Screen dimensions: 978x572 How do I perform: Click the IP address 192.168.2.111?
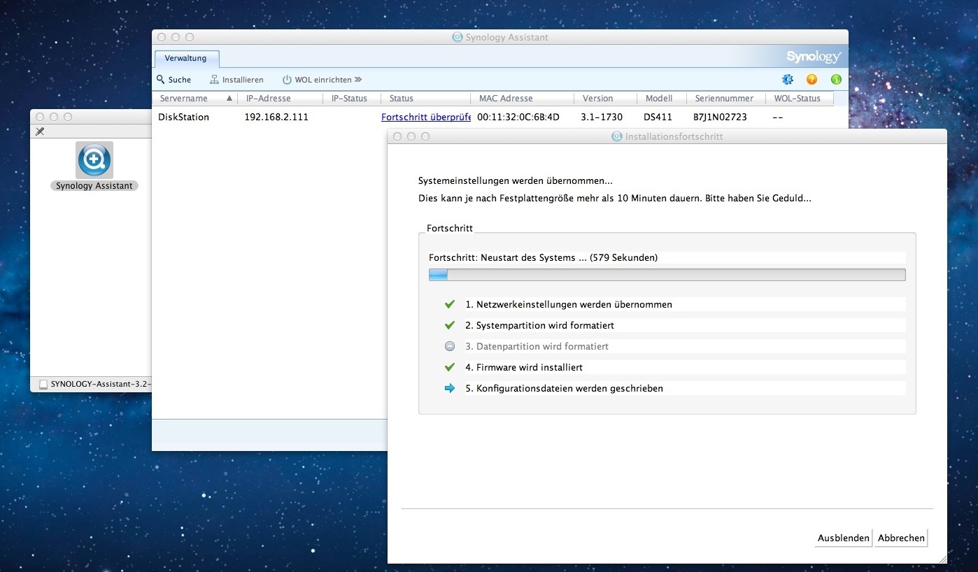(x=276, y=117)
